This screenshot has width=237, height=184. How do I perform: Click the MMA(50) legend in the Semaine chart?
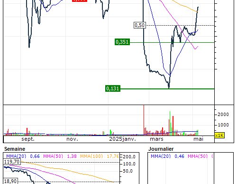(x=53, y=156)
